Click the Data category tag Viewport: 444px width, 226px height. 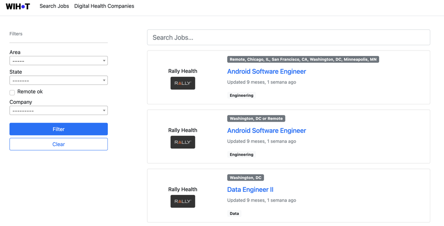tap(234, 214)
